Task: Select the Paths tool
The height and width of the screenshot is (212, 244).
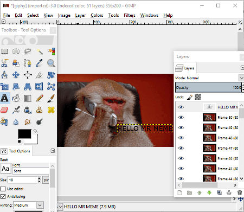Action: (28, 63)
